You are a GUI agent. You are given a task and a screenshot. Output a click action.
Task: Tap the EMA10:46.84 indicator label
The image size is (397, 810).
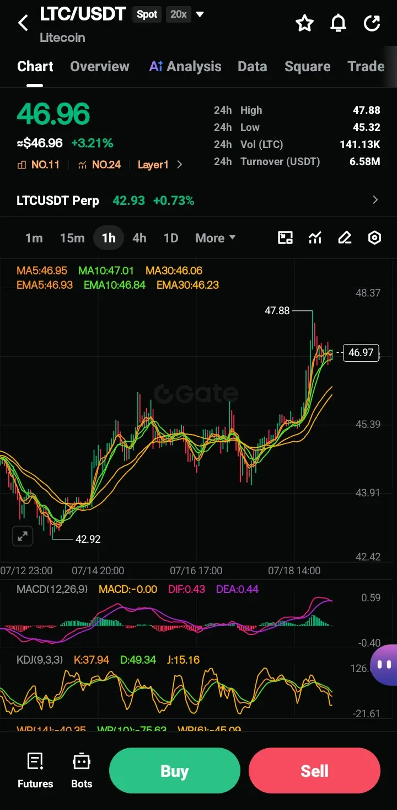[115, 285]
